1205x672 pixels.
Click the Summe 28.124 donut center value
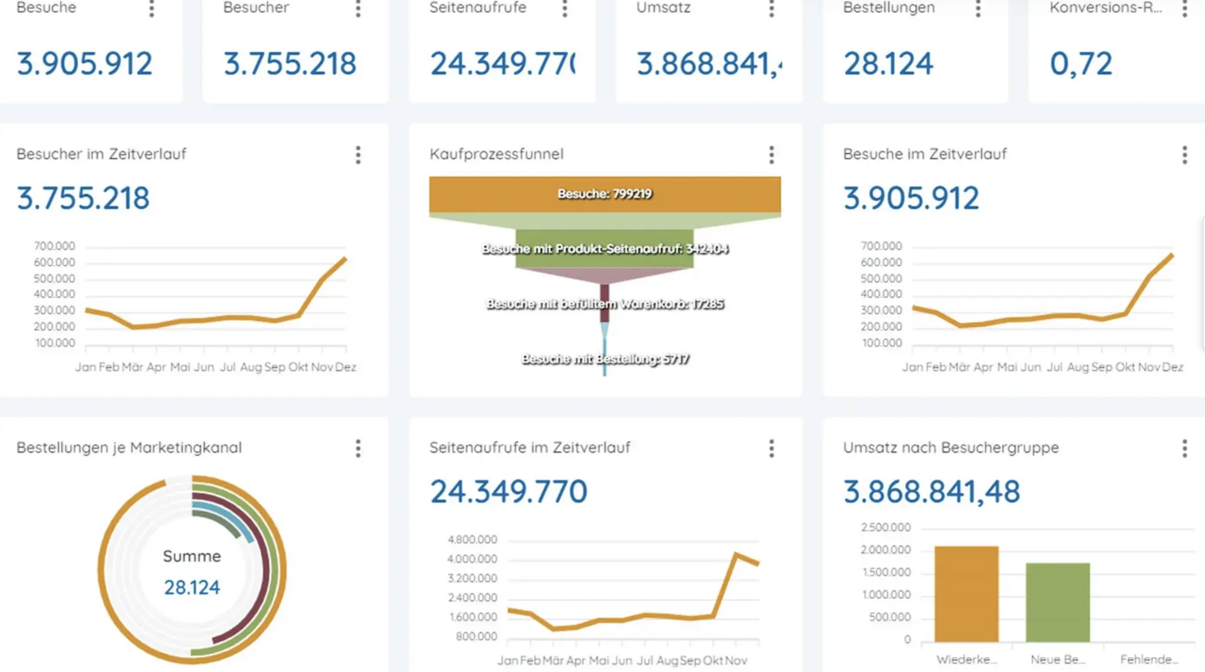pos(192,587)
